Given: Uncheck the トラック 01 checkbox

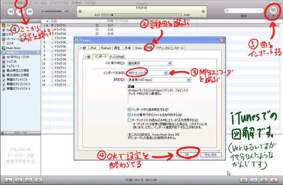Looking at the screenshot, I should click(x=52, y=25).
